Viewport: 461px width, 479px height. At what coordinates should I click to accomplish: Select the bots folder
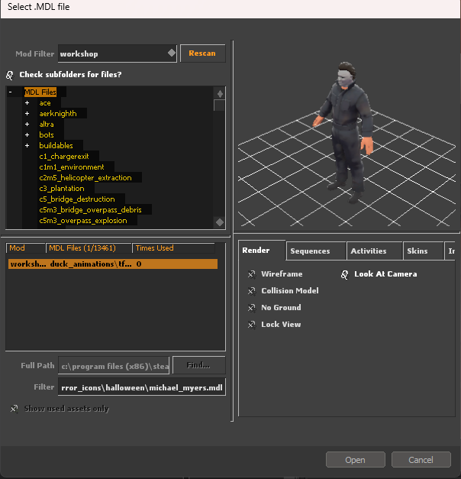(x=47, y=135)
